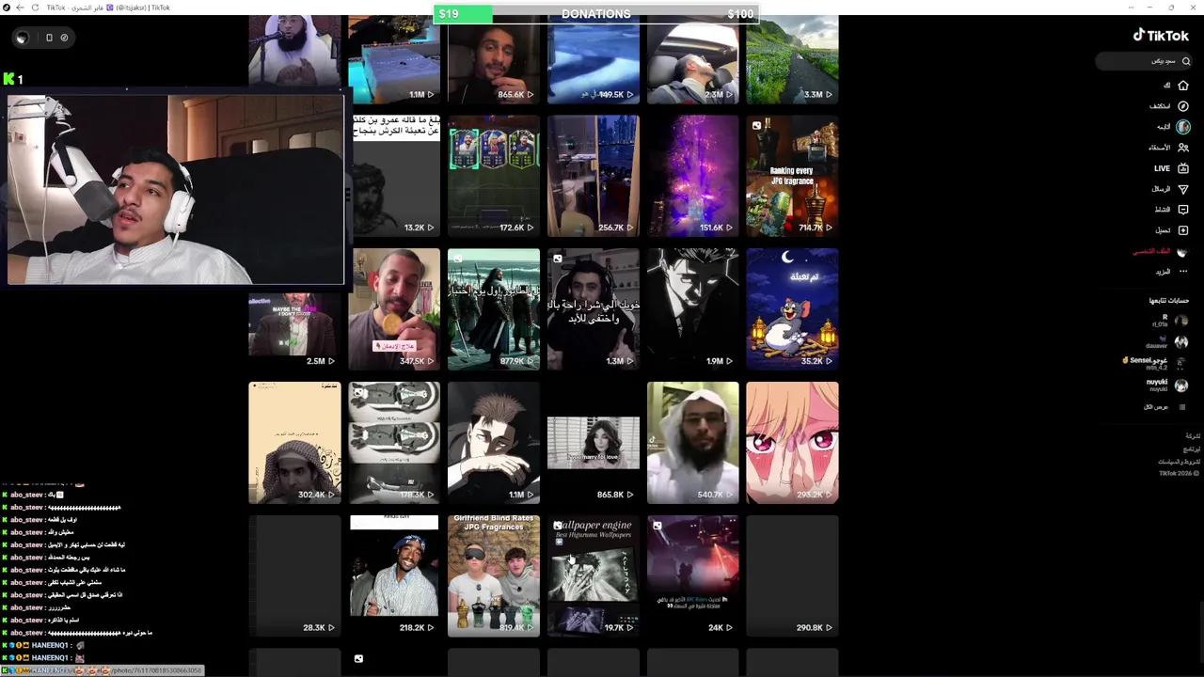Click the Upload plus-square icon
Image resolution: width=1204 pixels, height=677 pixels.
coord(1183,230)
